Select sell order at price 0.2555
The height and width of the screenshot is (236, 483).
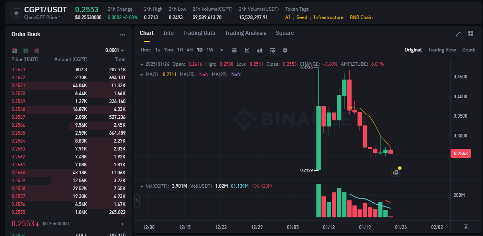click(68, 212)
